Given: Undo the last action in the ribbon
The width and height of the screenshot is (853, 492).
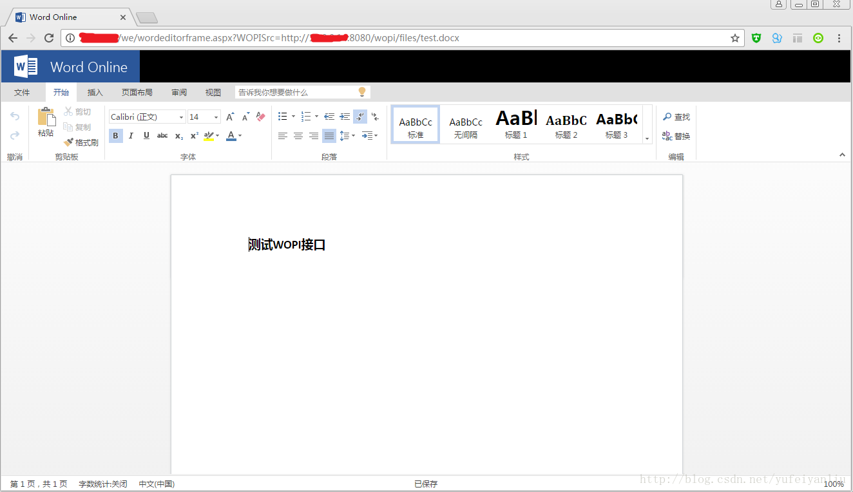Looking at the screenshot, I should (15, 117).
